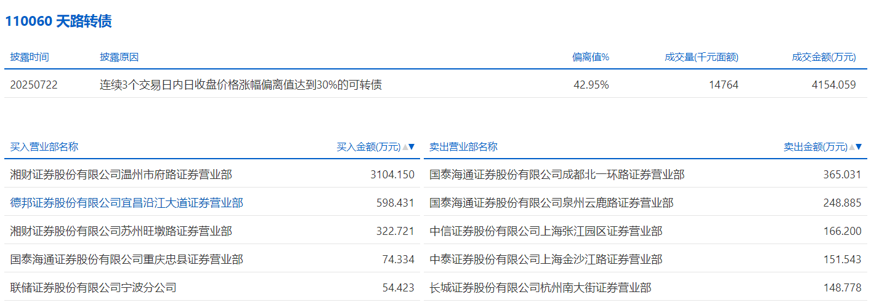
Task: Click 中信证券上海张江园区证券营业部 seller
Action: pos(546,231)
